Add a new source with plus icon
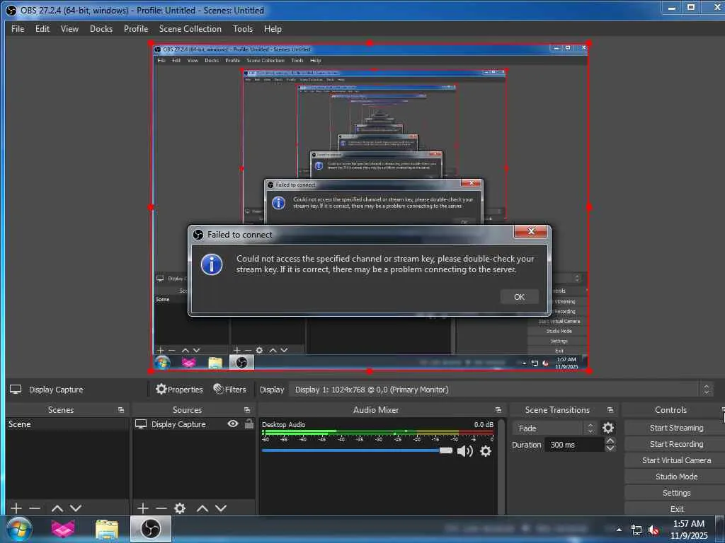Screen dimensions: 725x543 pyautogui.click(x=143, y=508)
